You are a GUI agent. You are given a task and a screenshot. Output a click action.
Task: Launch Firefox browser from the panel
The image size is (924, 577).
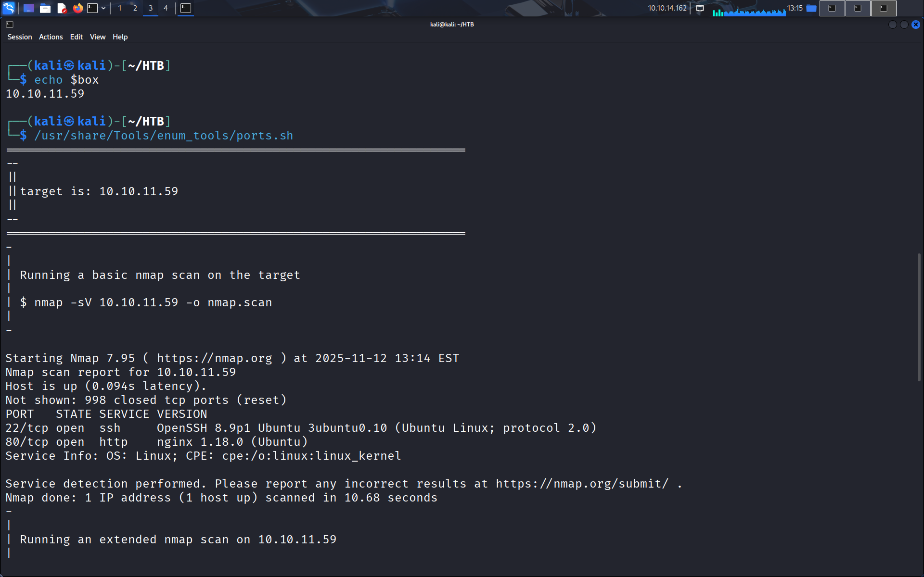pyautogui.click(x=77, y=8)
